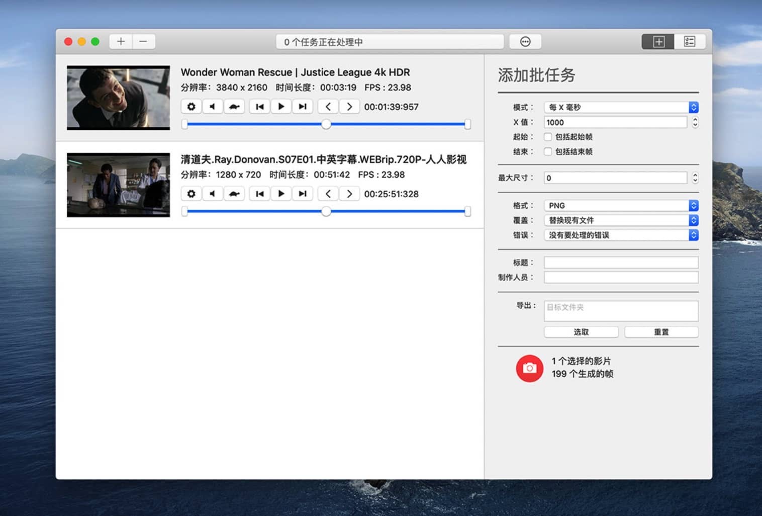762x516 pixels.
Task: Step to next frame in Ray Donovan video
Action: coord(349,194)
